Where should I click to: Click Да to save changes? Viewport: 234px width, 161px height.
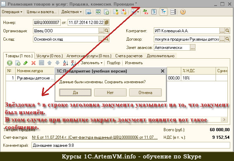75,93
